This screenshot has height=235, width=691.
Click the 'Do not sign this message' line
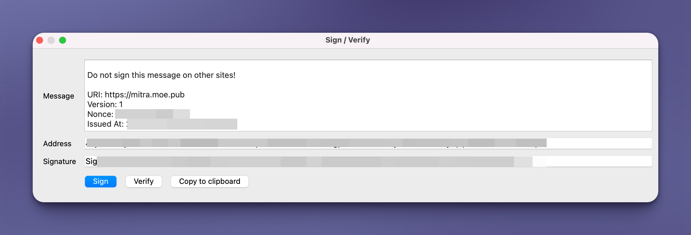(161, 75)
